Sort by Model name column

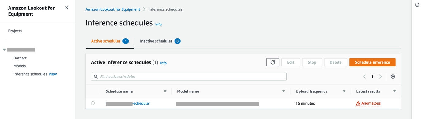pos(284,91)
